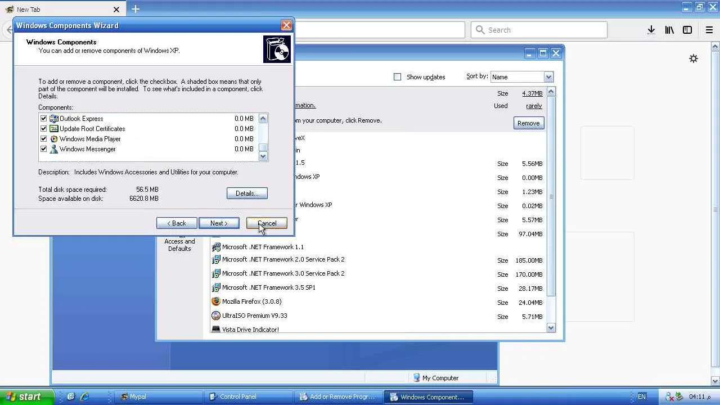This screenshot has height=405, width=720.
Task: Open the browser library icon
Action: pyautogui.click(x=669, y=30)
